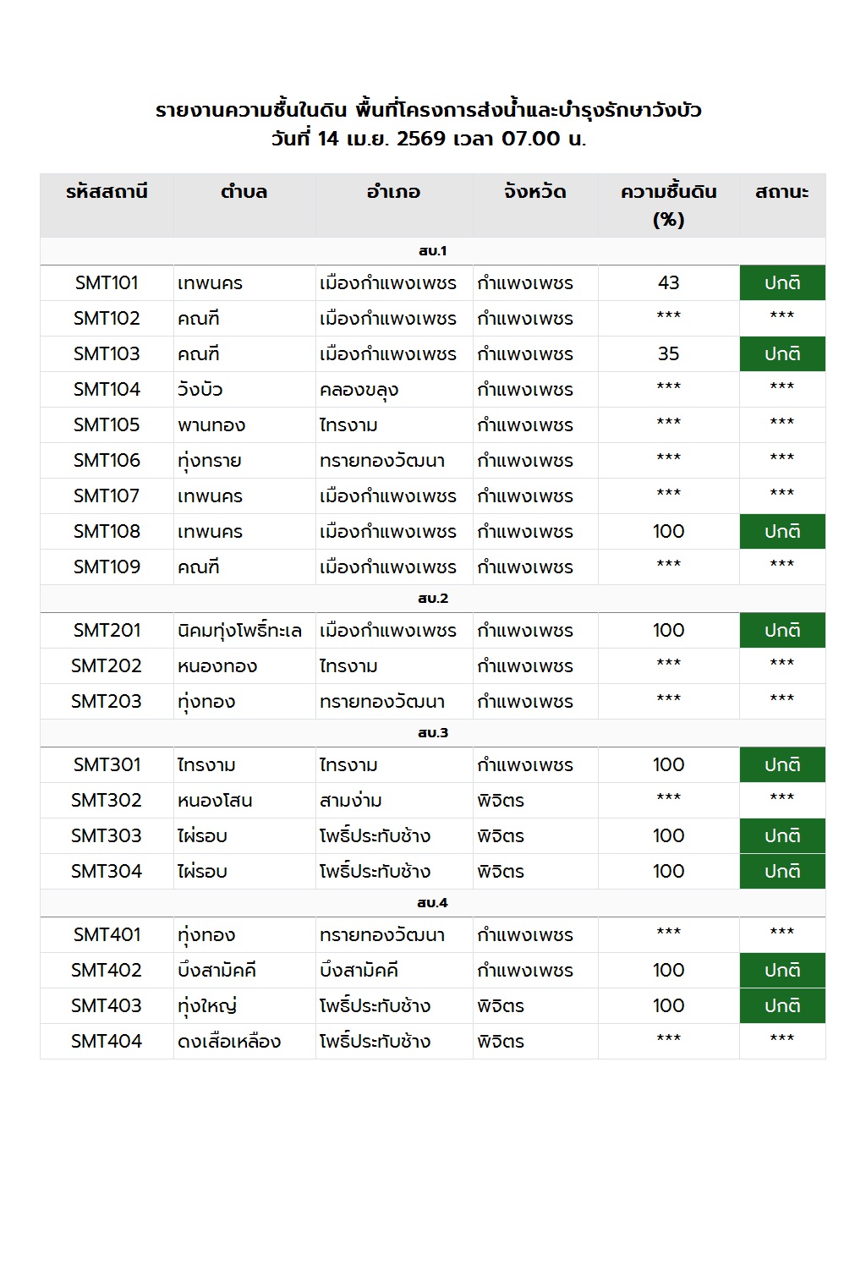
Task: Click the ปกติ badge in SMT402 row
Action: click(781, 971)
